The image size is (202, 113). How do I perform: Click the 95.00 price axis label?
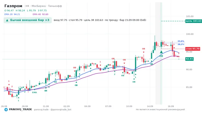pyautogui.click(x=189, y=52)
